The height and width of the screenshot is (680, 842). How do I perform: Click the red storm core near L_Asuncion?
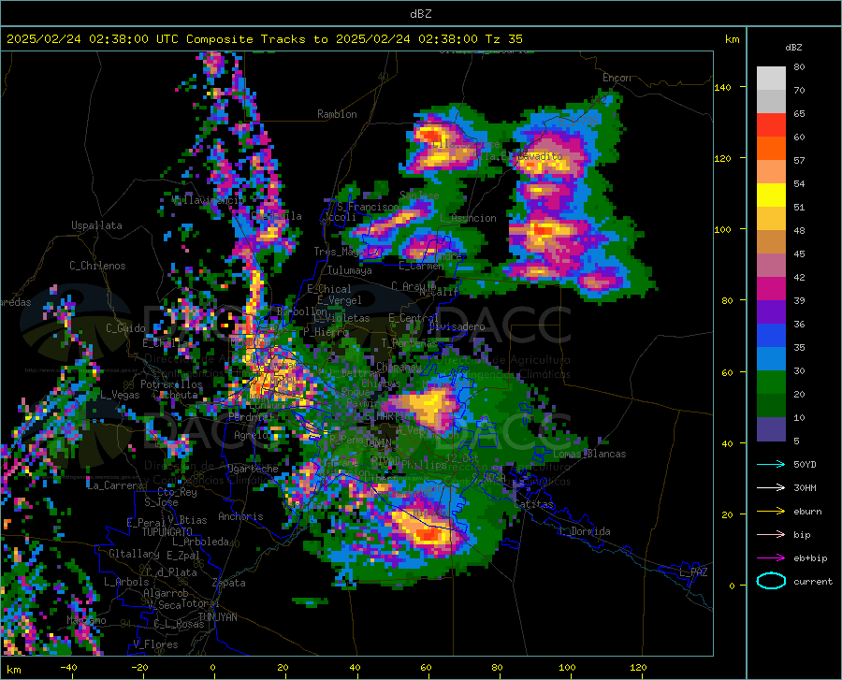coord(543,230)
